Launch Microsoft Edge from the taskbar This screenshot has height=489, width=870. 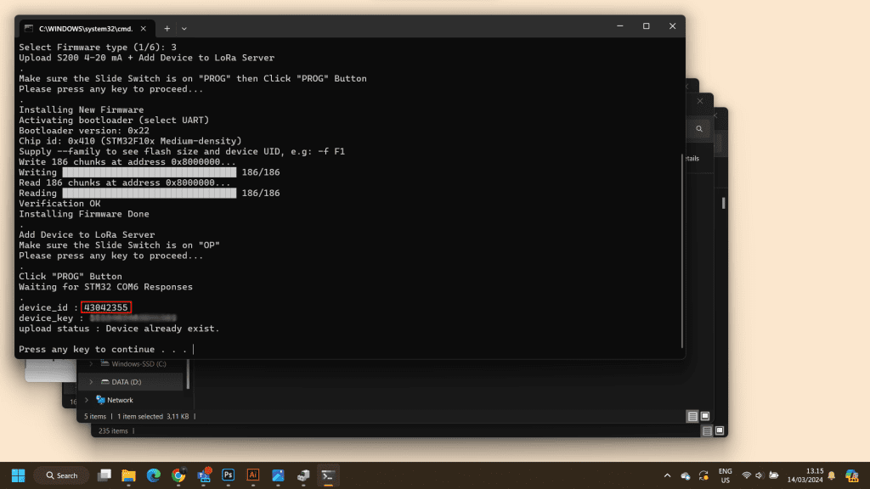(154, 475)
